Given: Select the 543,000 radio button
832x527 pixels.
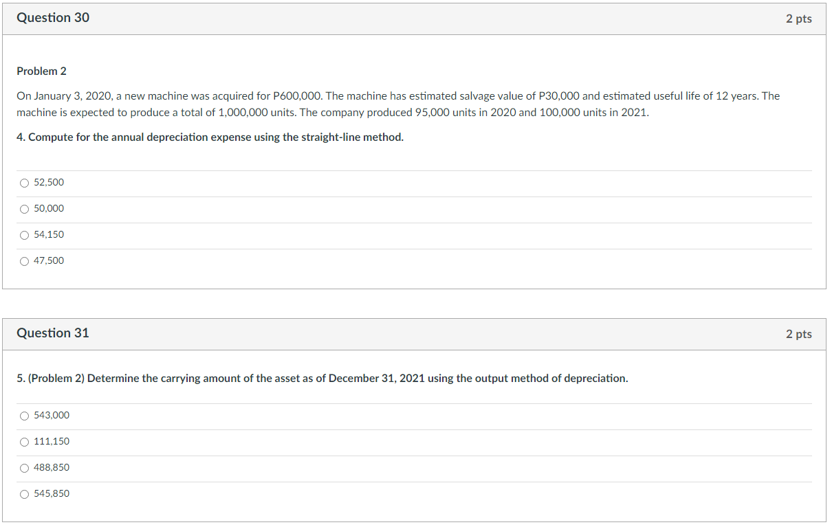Looking at the screenshot, I should (x=25, y=416).
